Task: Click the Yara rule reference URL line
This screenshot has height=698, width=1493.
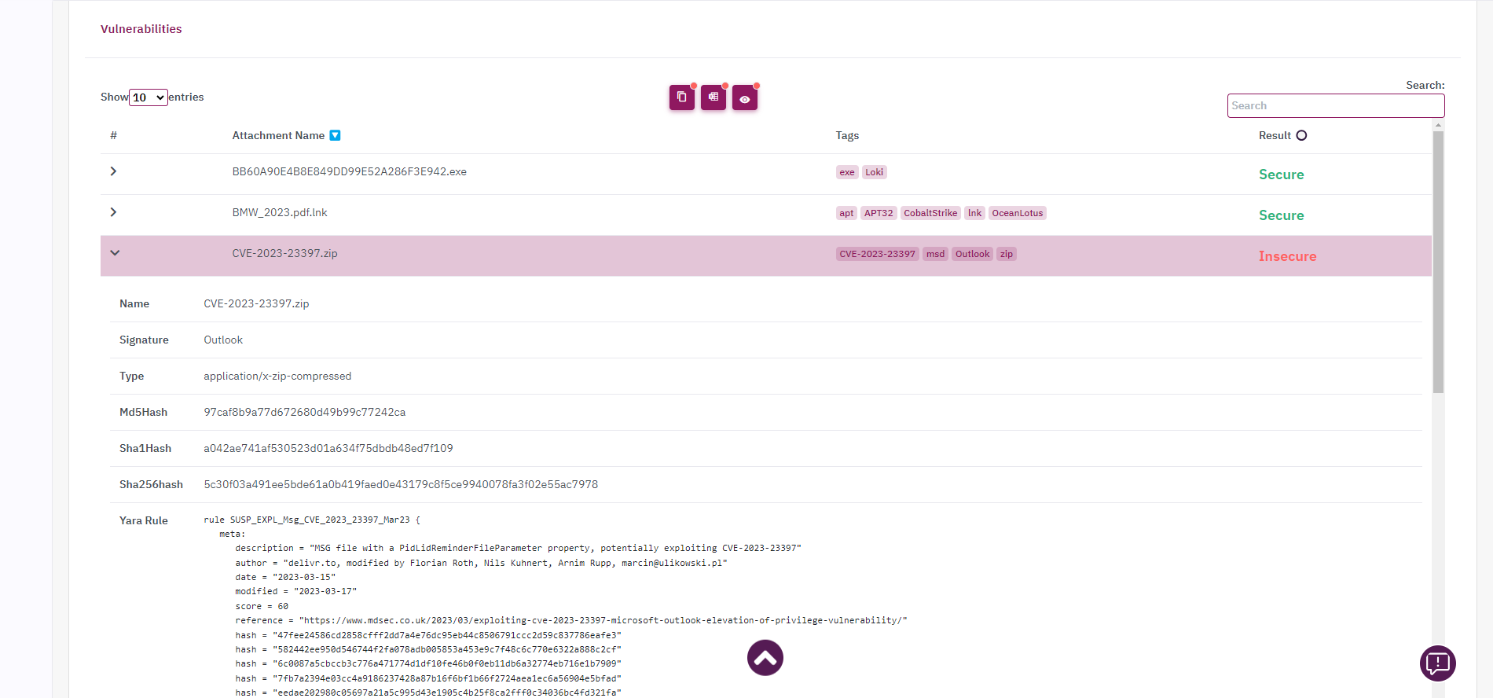Action: click(571, 620)
